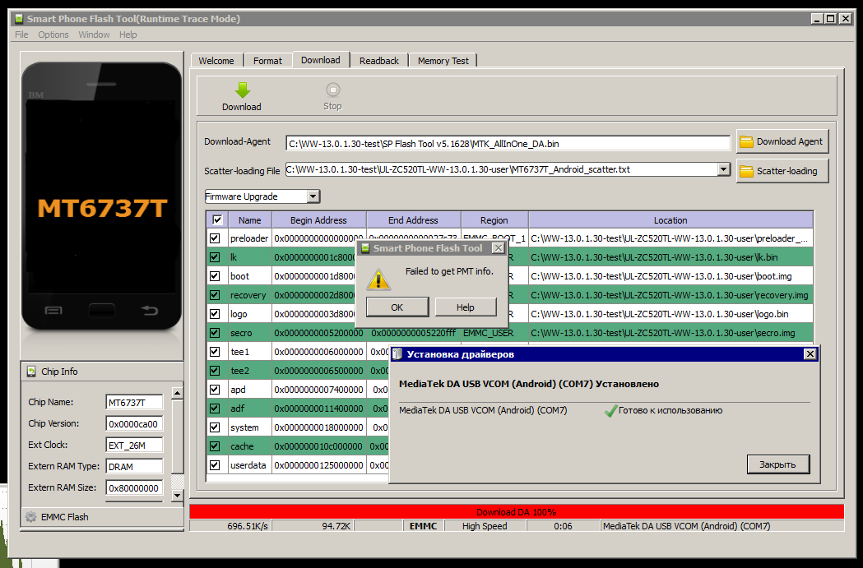Click the Chip Info refresh icon

click(x=31, y=372)
